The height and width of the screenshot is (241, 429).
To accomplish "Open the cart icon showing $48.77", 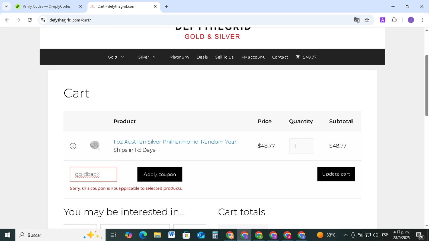I will [306, 57].
